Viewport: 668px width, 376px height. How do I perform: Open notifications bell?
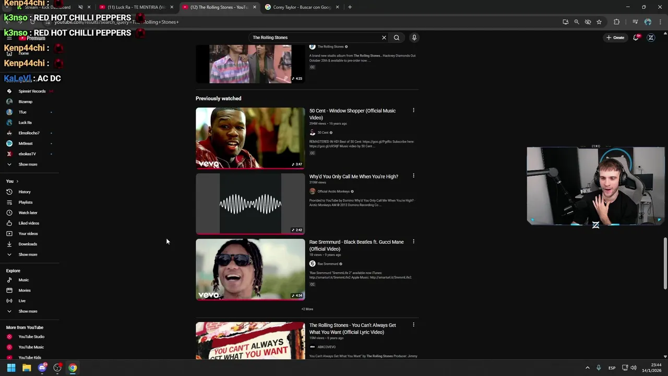click(x=636, y=38)
